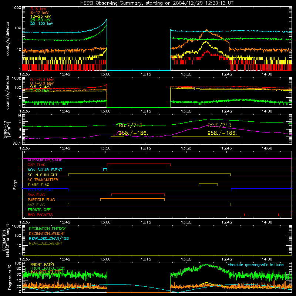Click the PARTICLE_FLAG label
296x296 pixels.
[x=41, y=199]
